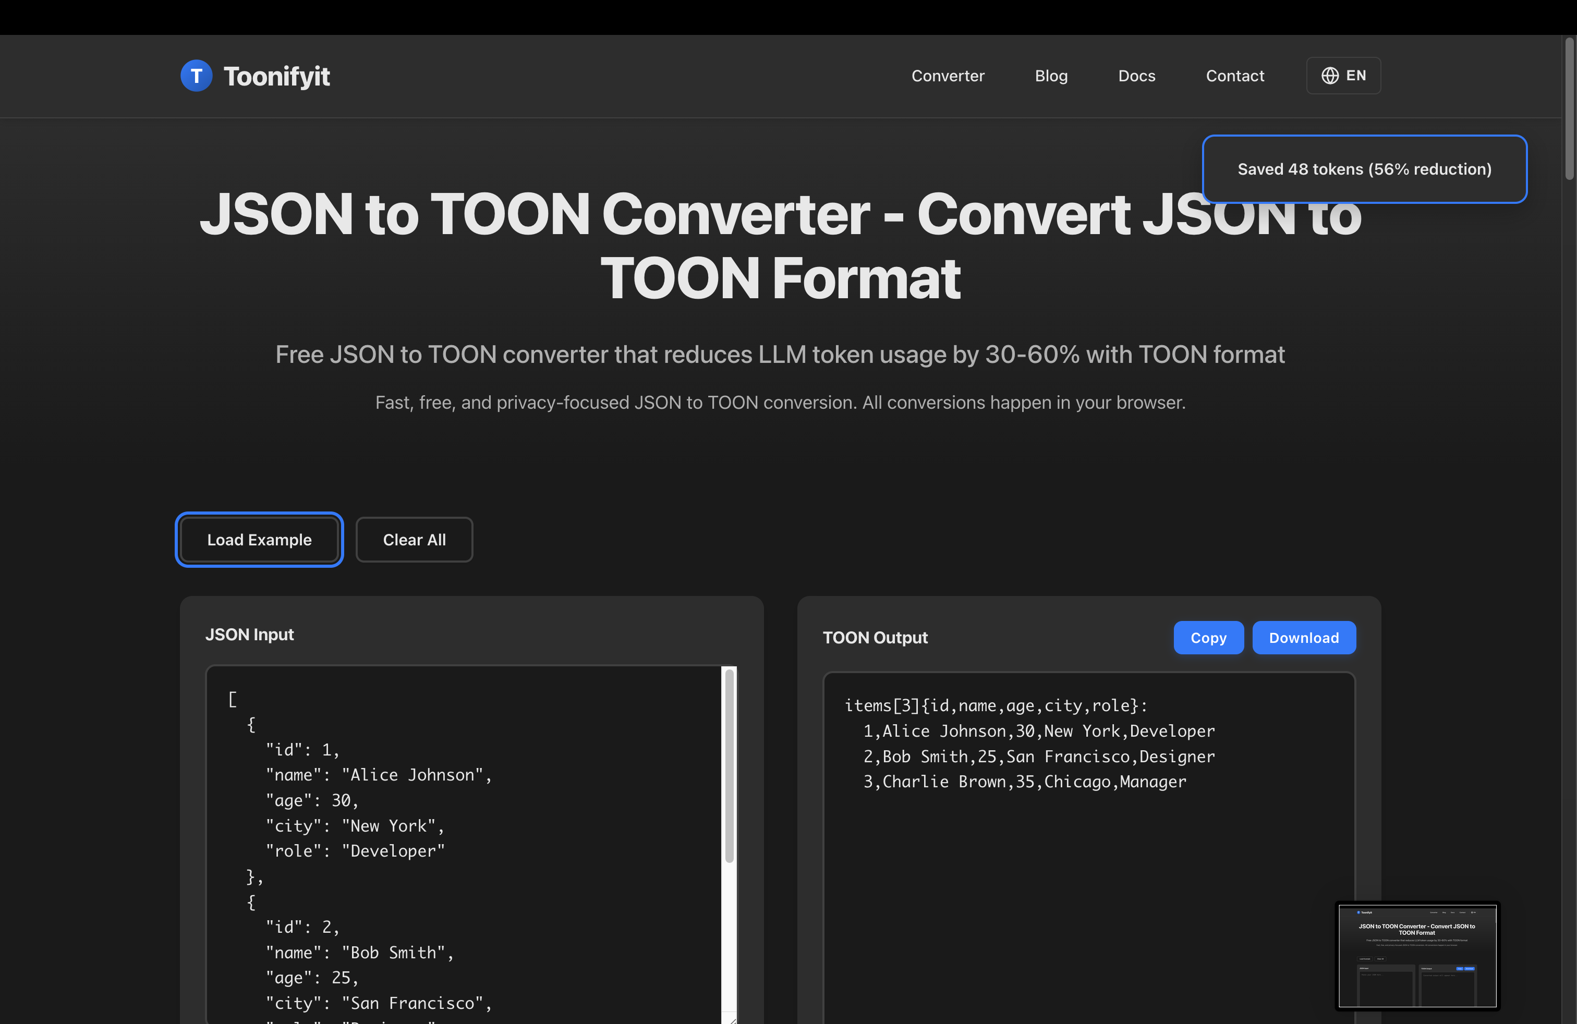1577x1024 pixels.
Task: Click the Load Example button
Action: pos(259,539)
